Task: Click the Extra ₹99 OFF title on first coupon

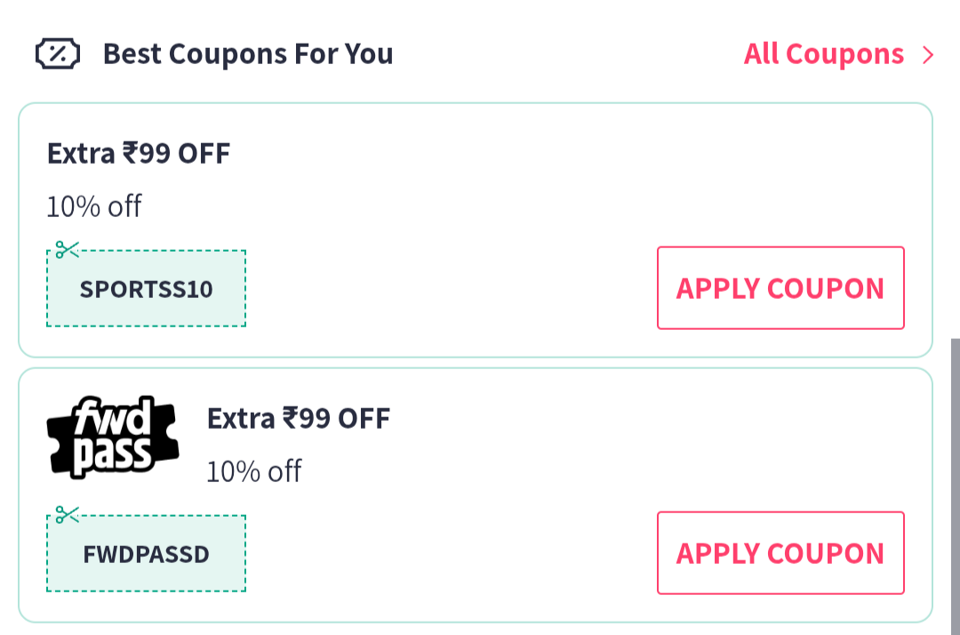Action: [x=139, y=153]
